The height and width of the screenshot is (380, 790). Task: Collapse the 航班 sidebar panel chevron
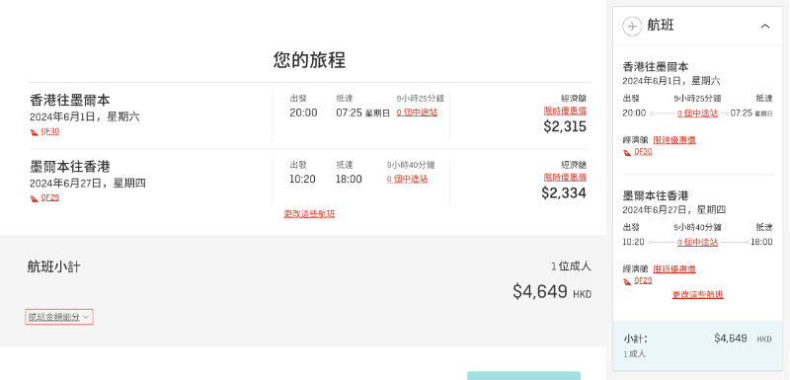(x=764, y=27)
